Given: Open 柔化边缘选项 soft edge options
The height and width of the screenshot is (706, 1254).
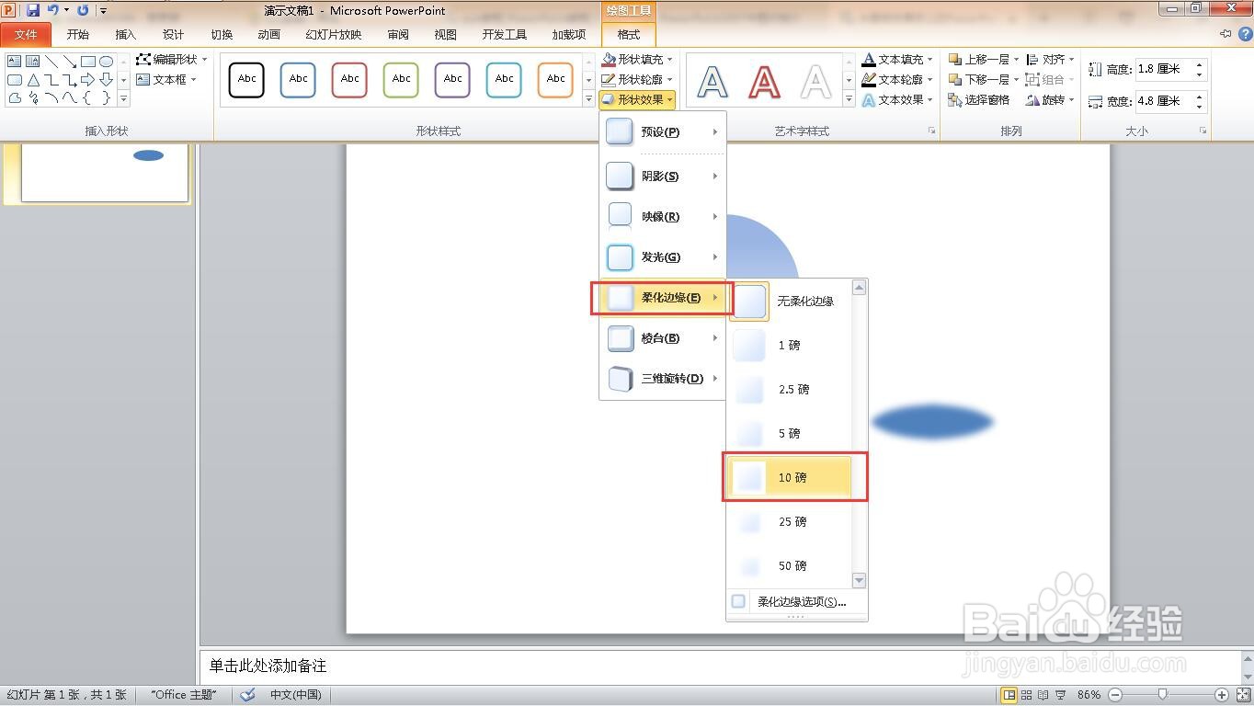Looking at the screenshot, I should click(796, 602).
